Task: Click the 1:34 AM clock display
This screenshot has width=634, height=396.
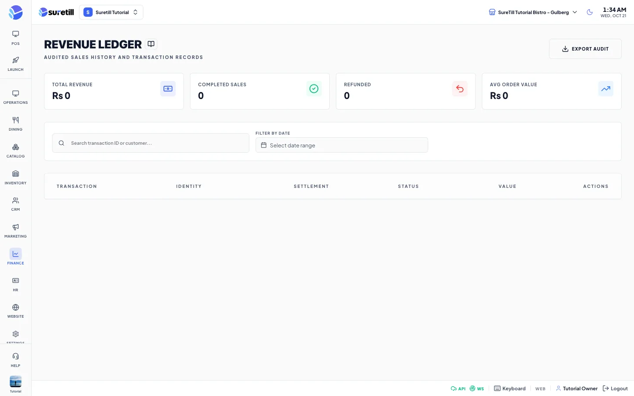Action: [x=614, y=10]
